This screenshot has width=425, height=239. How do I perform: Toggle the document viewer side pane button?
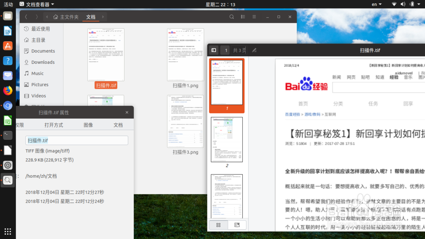tap(214, 50)
